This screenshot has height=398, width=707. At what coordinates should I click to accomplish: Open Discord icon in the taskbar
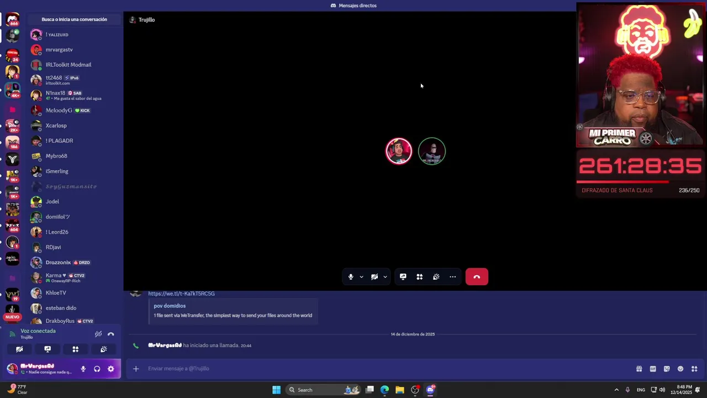point(430,390)
